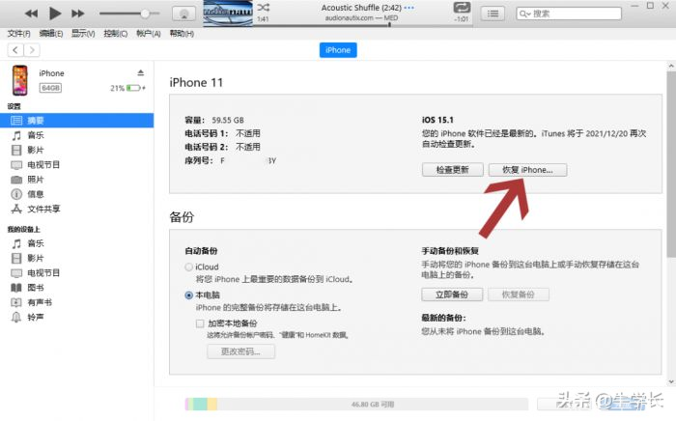Open the 帮助(H) menu
Image resolution: width=676 pixels, height=421 pixels.
pos(182,34)
